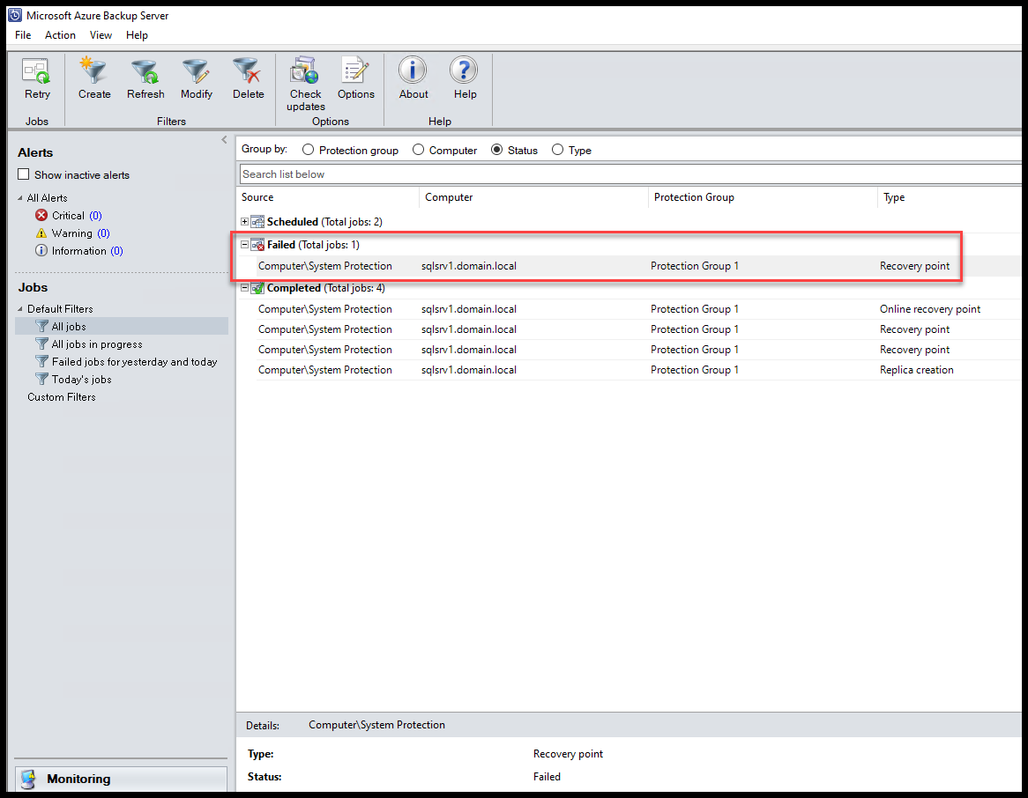Viewport: 1028px width, 798px height.
Task: Collapse the Completed jobs group
Action: point(244,288)
